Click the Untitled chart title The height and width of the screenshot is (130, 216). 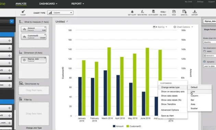[x=60, y=22]
